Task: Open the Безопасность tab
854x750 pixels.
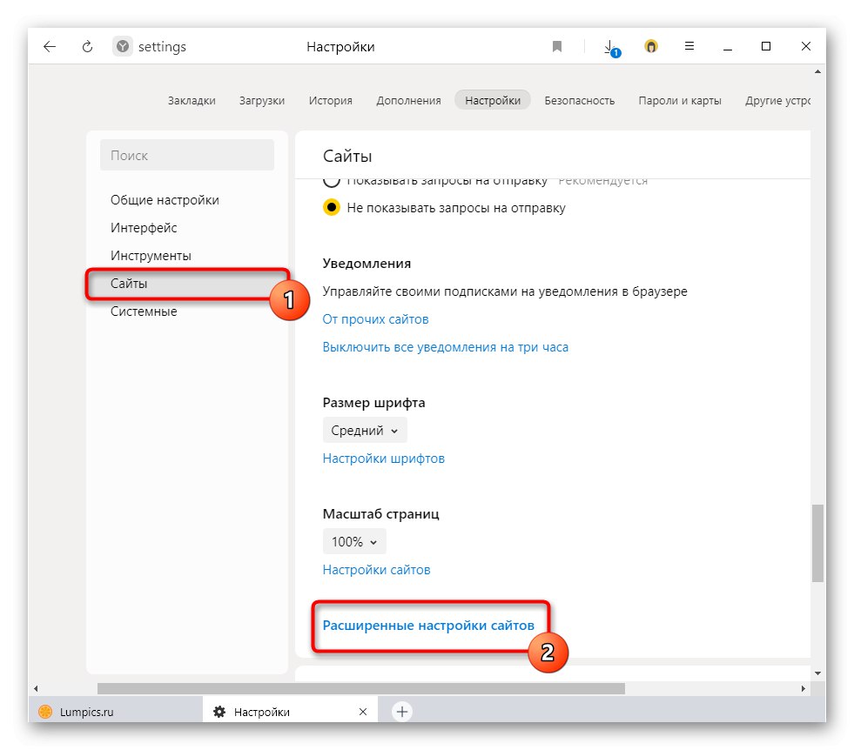Action: (580, 101)
